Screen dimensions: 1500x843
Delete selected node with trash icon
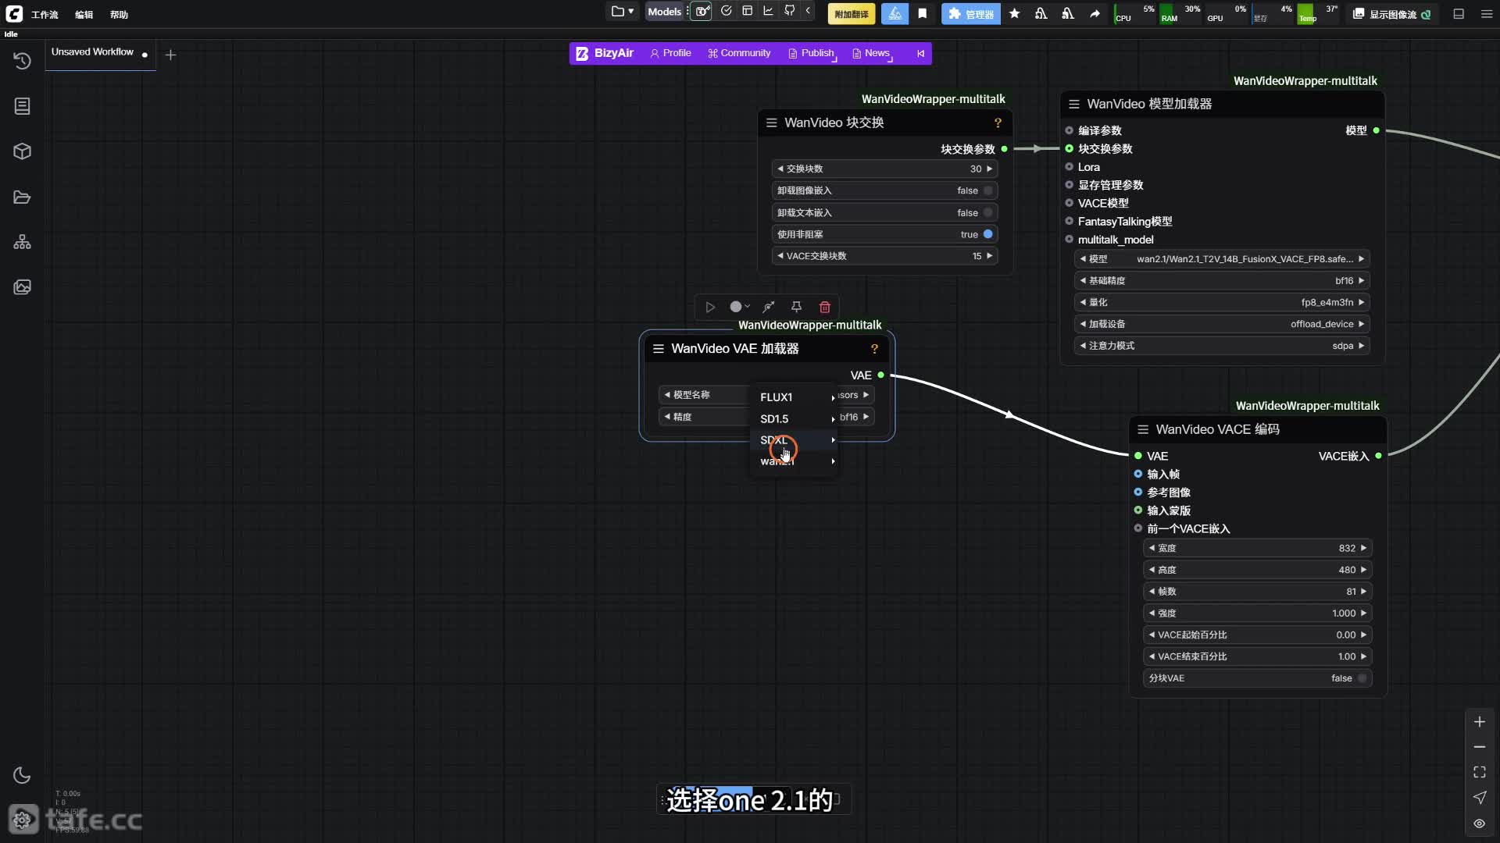tap(824, 307)
